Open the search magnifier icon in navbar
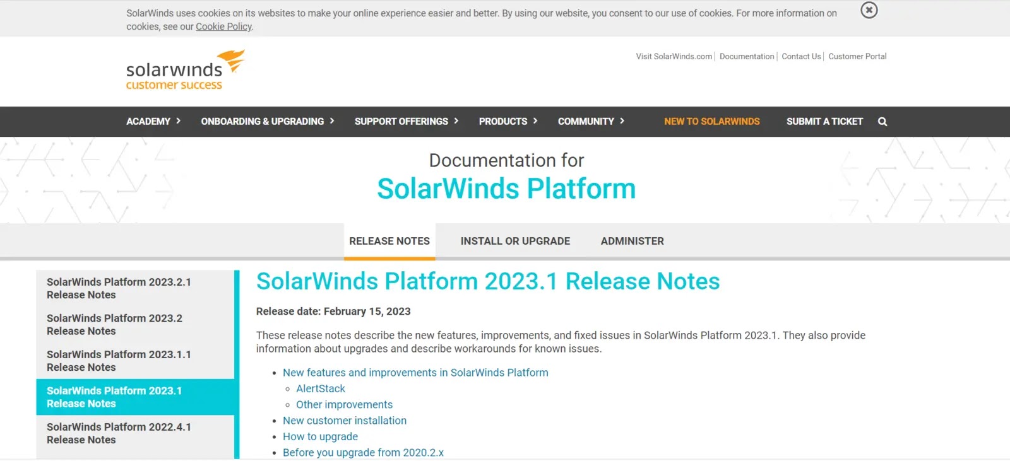1010x461 pixels. pyautogui.click(x=882, y=122)
